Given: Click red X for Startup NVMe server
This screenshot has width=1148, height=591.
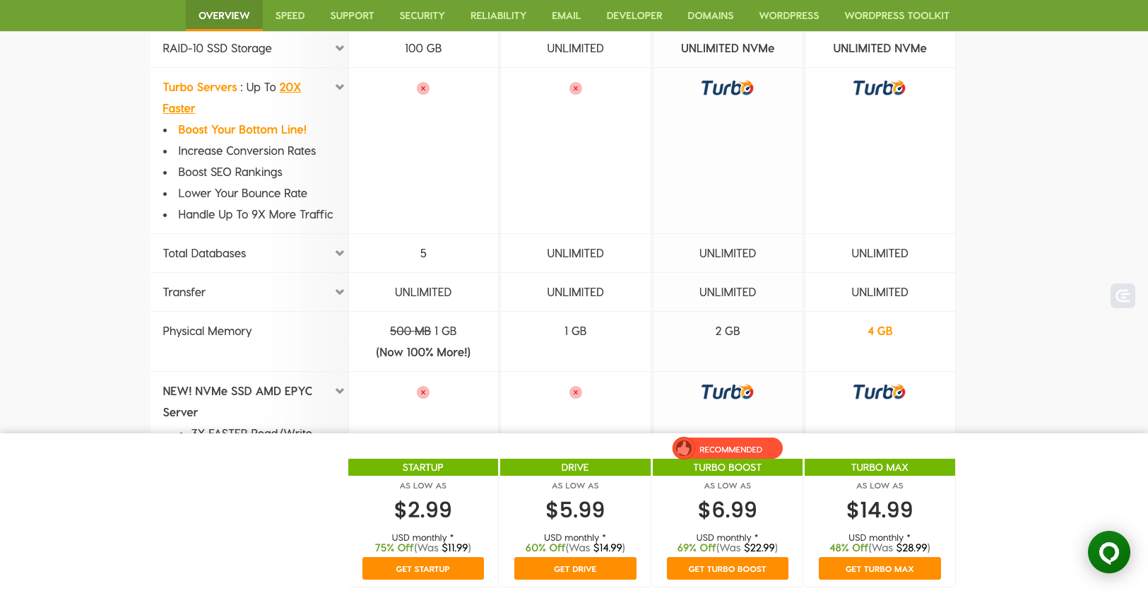Looking at the screenshot, I should (423, 392).
